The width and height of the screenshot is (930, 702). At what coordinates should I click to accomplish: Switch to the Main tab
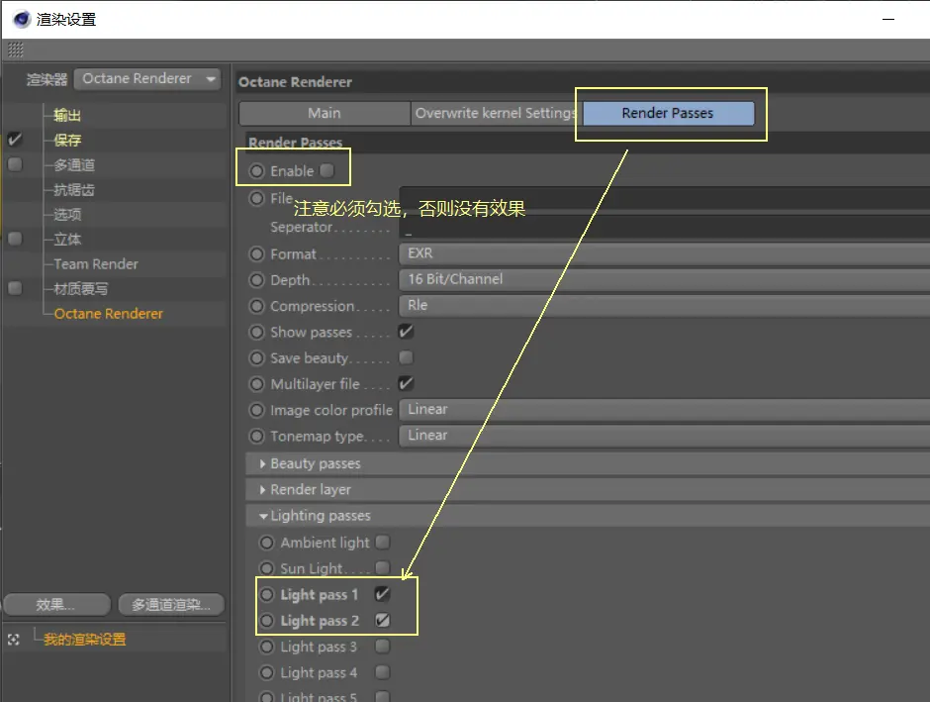[x=325, y=113]
